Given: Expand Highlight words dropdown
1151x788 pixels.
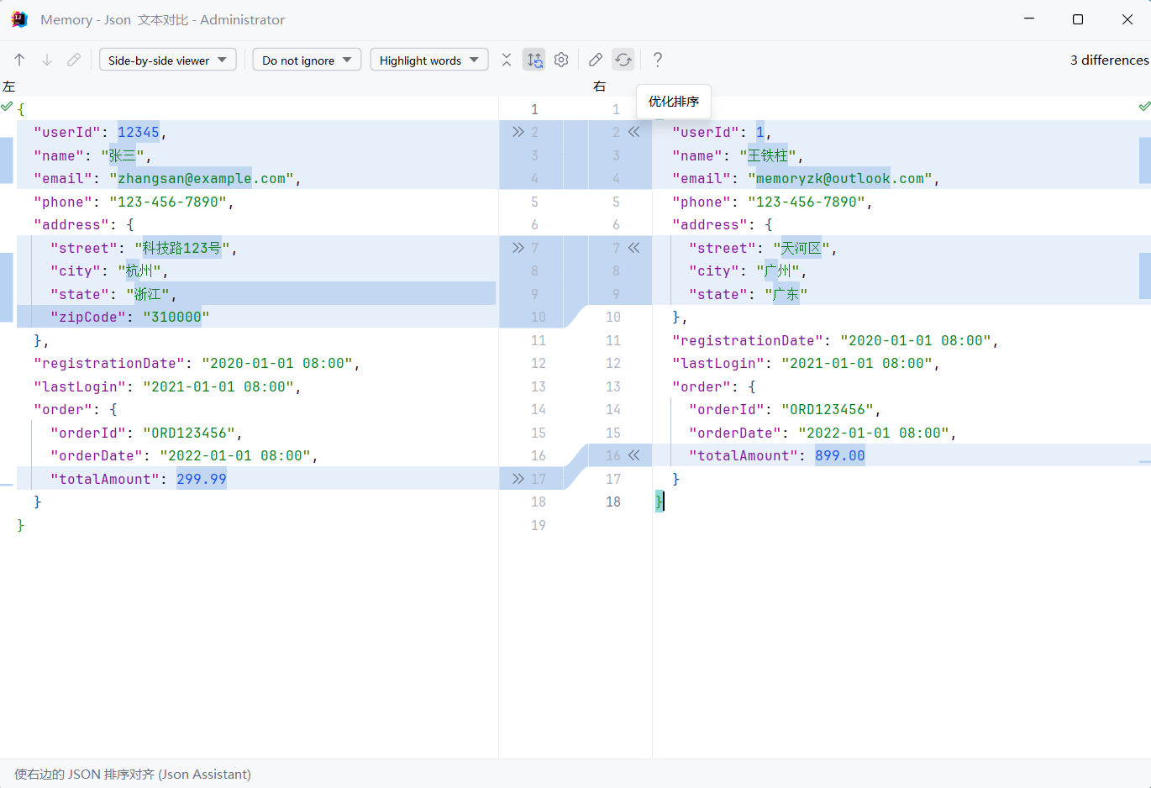Looking at the screenshot, I should 428,60.
